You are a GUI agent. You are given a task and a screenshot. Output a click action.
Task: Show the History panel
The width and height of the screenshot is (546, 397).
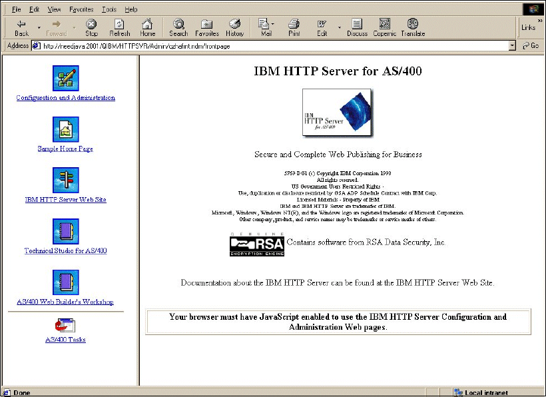234,27
